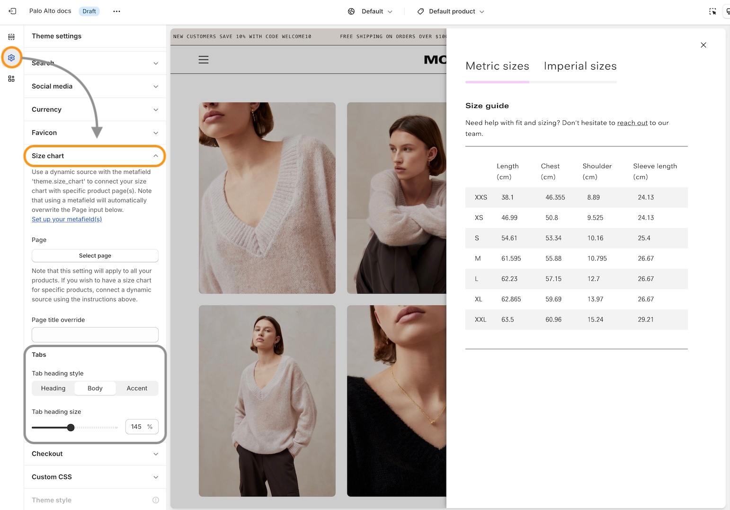Click the Theme style info icon
This screenshot has height=510, width=730.
point(156,500)
